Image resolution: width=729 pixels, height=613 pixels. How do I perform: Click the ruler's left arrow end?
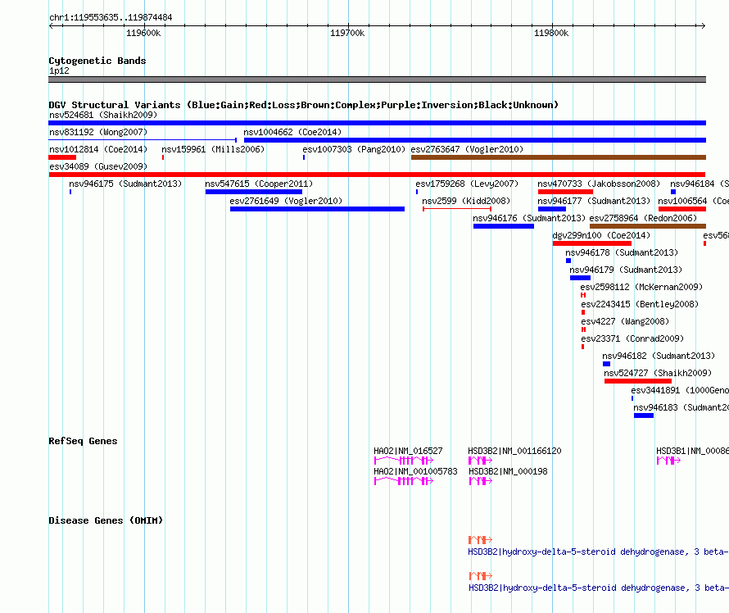click(x=51, y=26)
